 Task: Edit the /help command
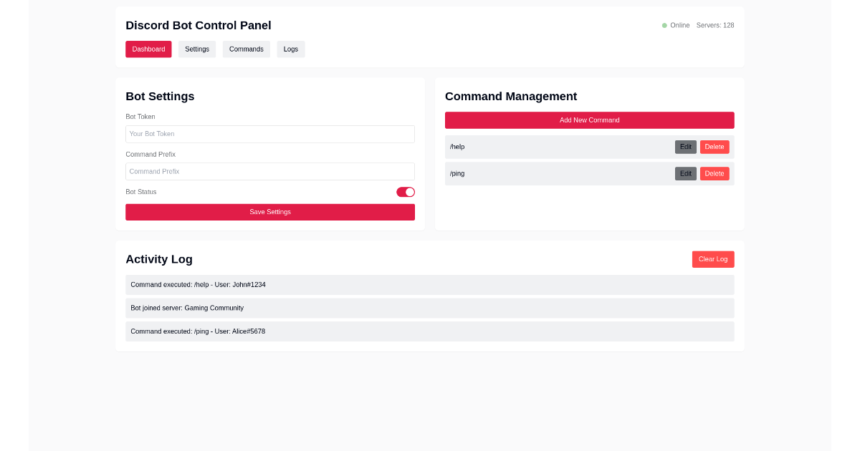(x=685, y=147)
